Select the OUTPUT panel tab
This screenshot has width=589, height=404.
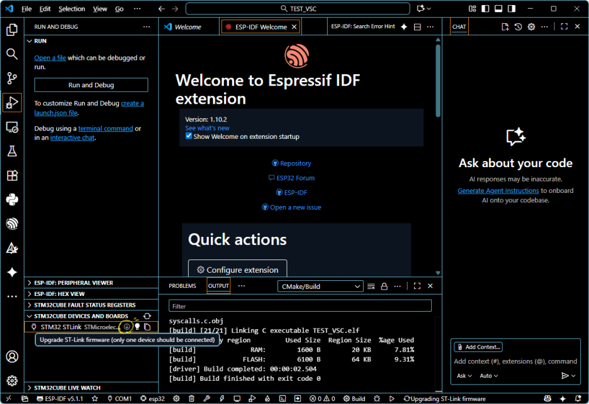(218, 287)
